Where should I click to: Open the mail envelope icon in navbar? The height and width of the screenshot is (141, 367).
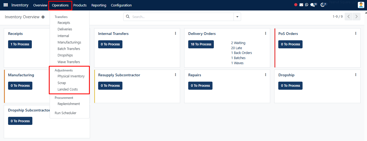pos(301,5)
